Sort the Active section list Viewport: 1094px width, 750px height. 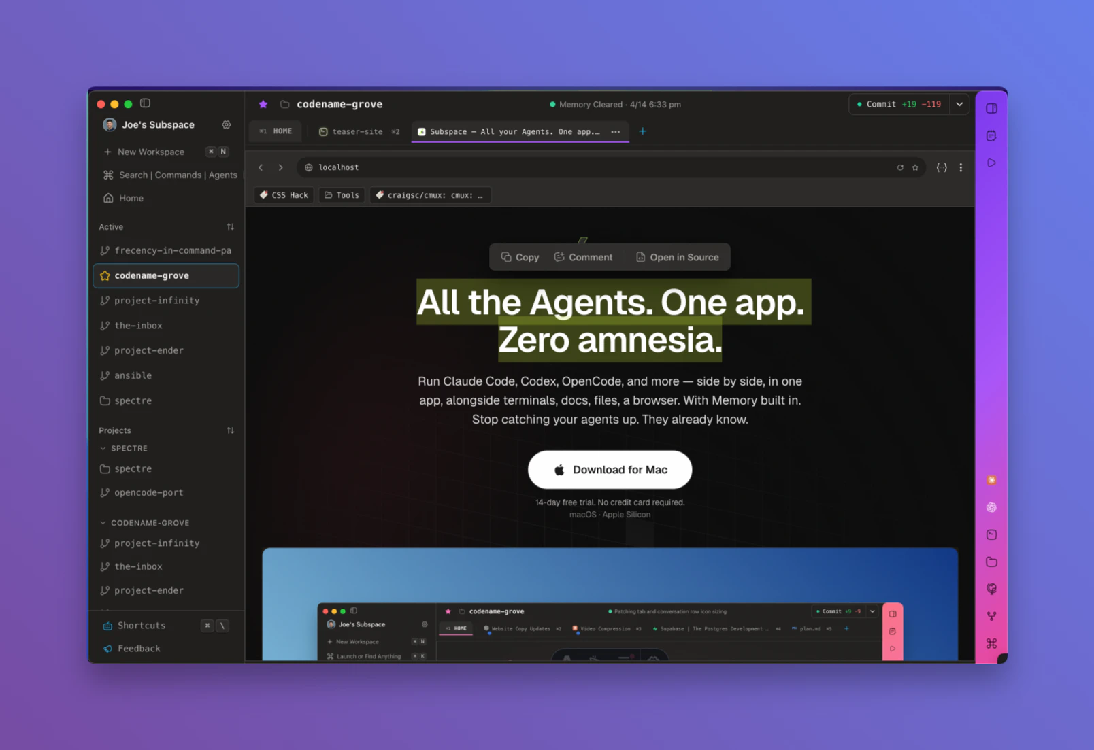(230, 227)
